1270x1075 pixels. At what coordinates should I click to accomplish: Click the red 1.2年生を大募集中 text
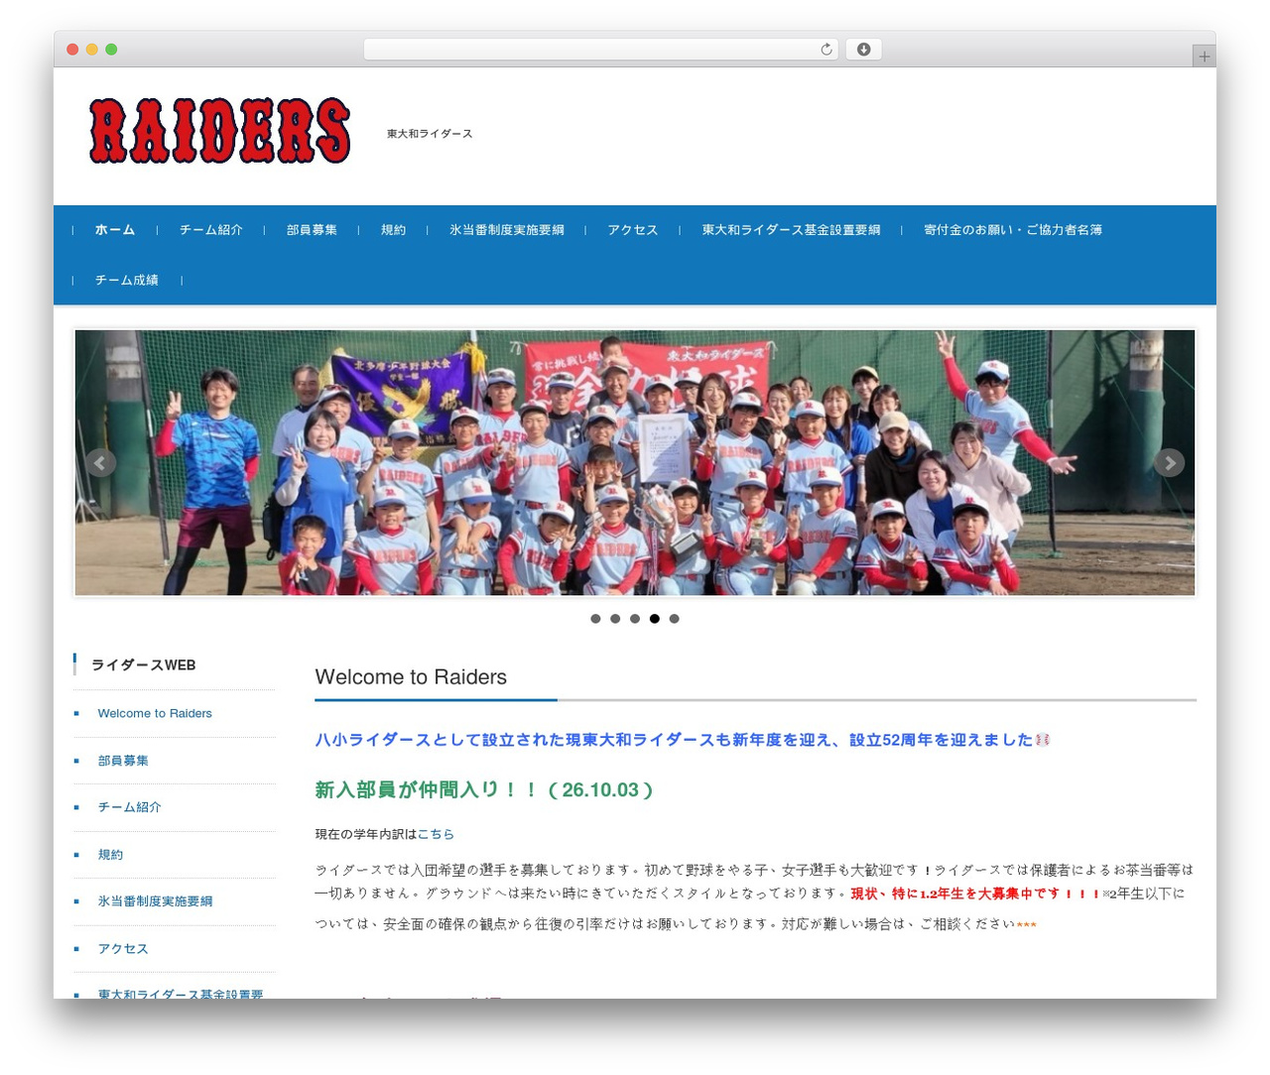(976, 894)
